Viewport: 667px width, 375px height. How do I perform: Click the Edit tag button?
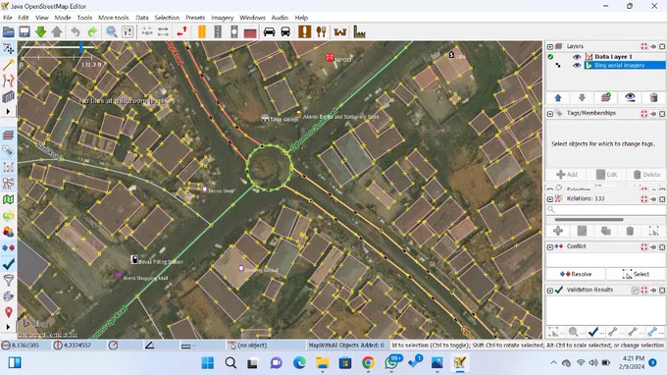tap(606, 175)
